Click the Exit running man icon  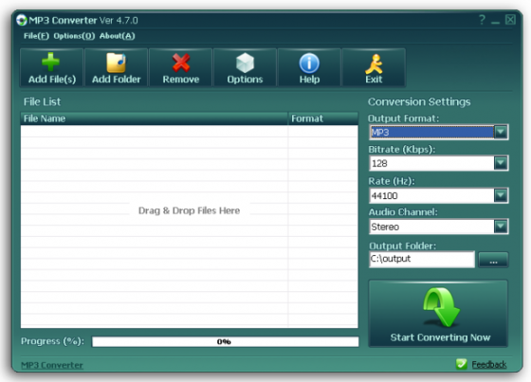point(374,64)
